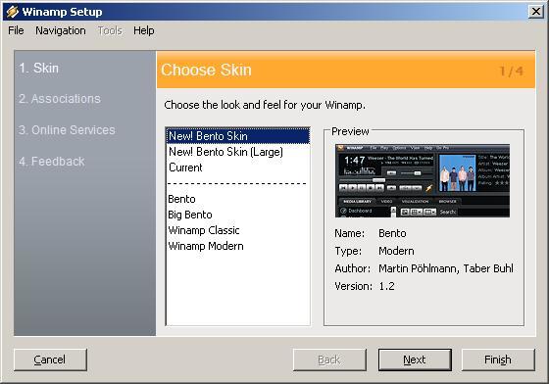Open the File menu
This screenshot has width=549, height=384.
click(x=16, y=30)
